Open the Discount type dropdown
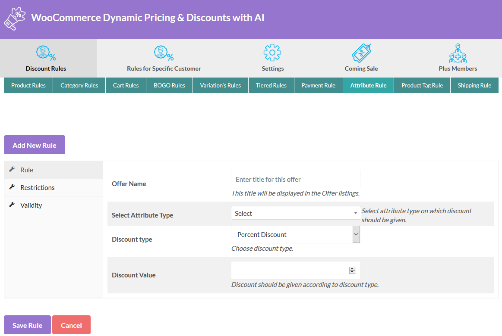The image size is (502, 336). pos(295,234)
